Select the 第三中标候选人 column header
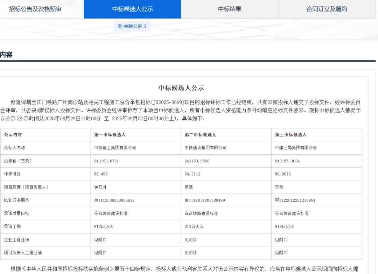Viewport: 378px width, 274px height. point(290,135)
